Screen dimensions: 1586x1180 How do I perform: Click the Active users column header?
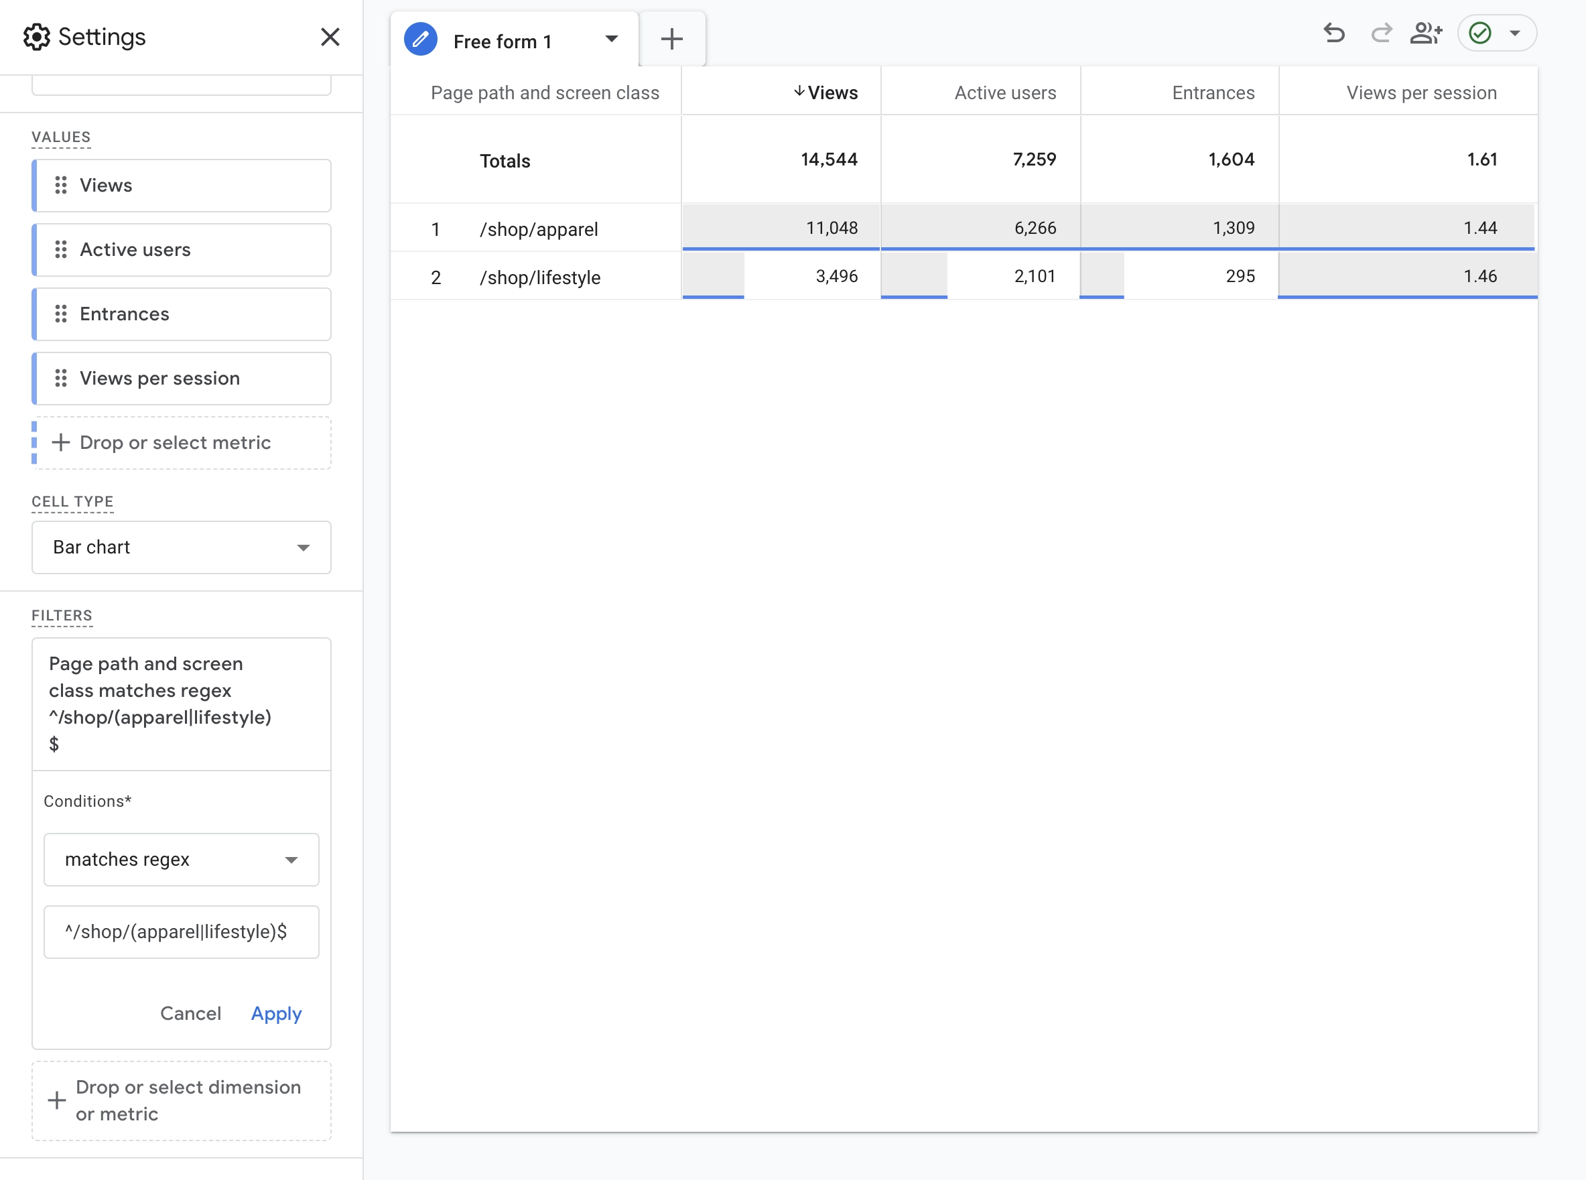1004,93
